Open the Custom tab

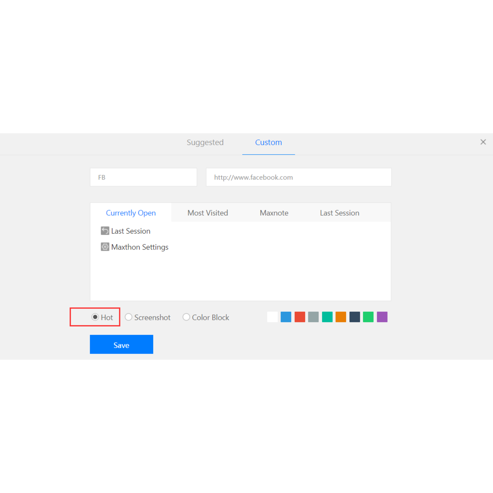point(268,143)
